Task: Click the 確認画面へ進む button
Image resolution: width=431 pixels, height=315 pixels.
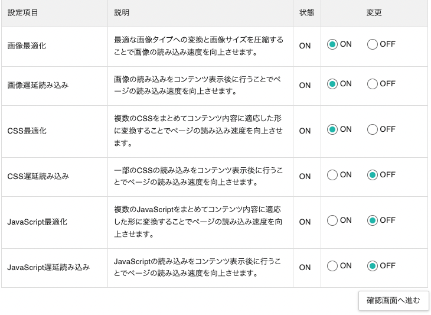Action: (x=393, y=300)
